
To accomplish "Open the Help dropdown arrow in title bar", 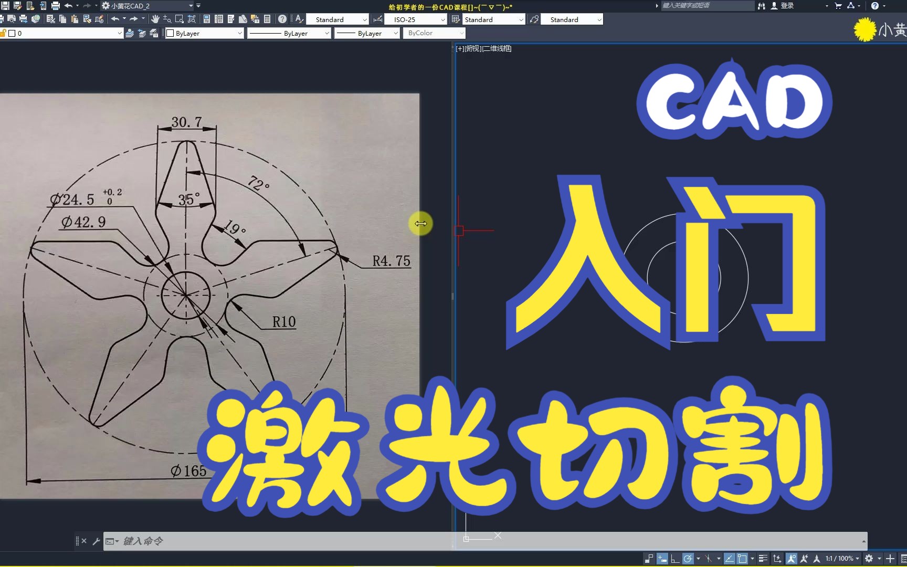I will 884,6.
